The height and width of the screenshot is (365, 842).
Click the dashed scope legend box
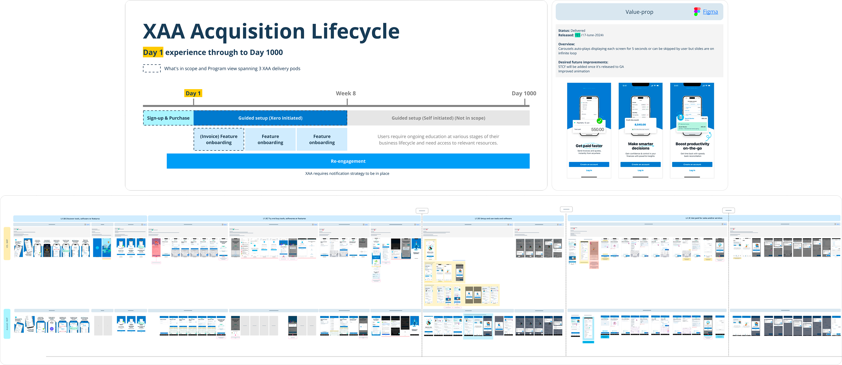point(152,68)
